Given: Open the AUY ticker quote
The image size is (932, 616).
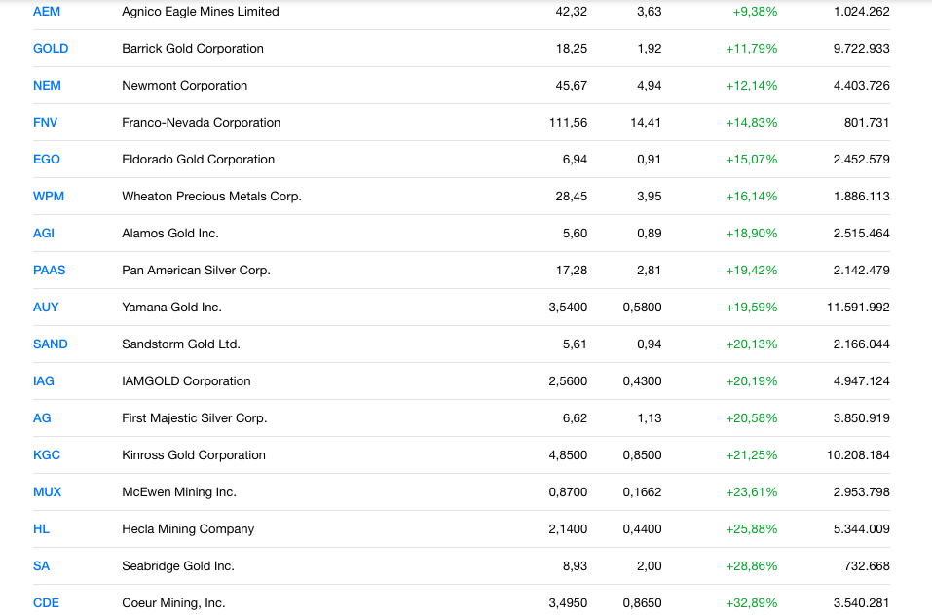Looking at the screenshot, I should click(46, 308).
